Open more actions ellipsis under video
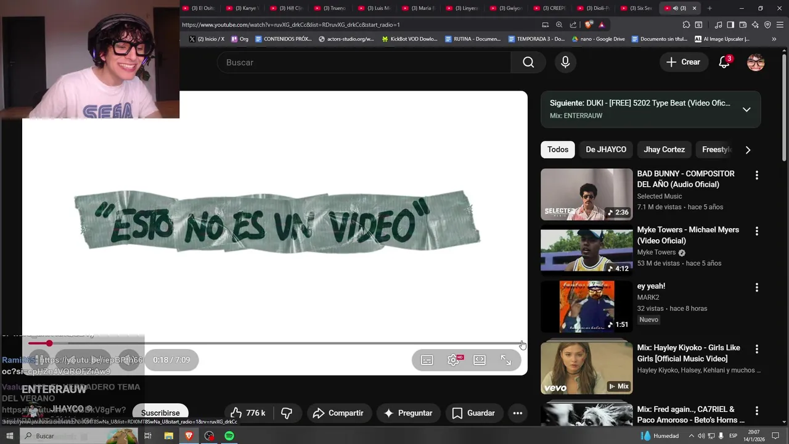The image size is (789, 444). 518,413
